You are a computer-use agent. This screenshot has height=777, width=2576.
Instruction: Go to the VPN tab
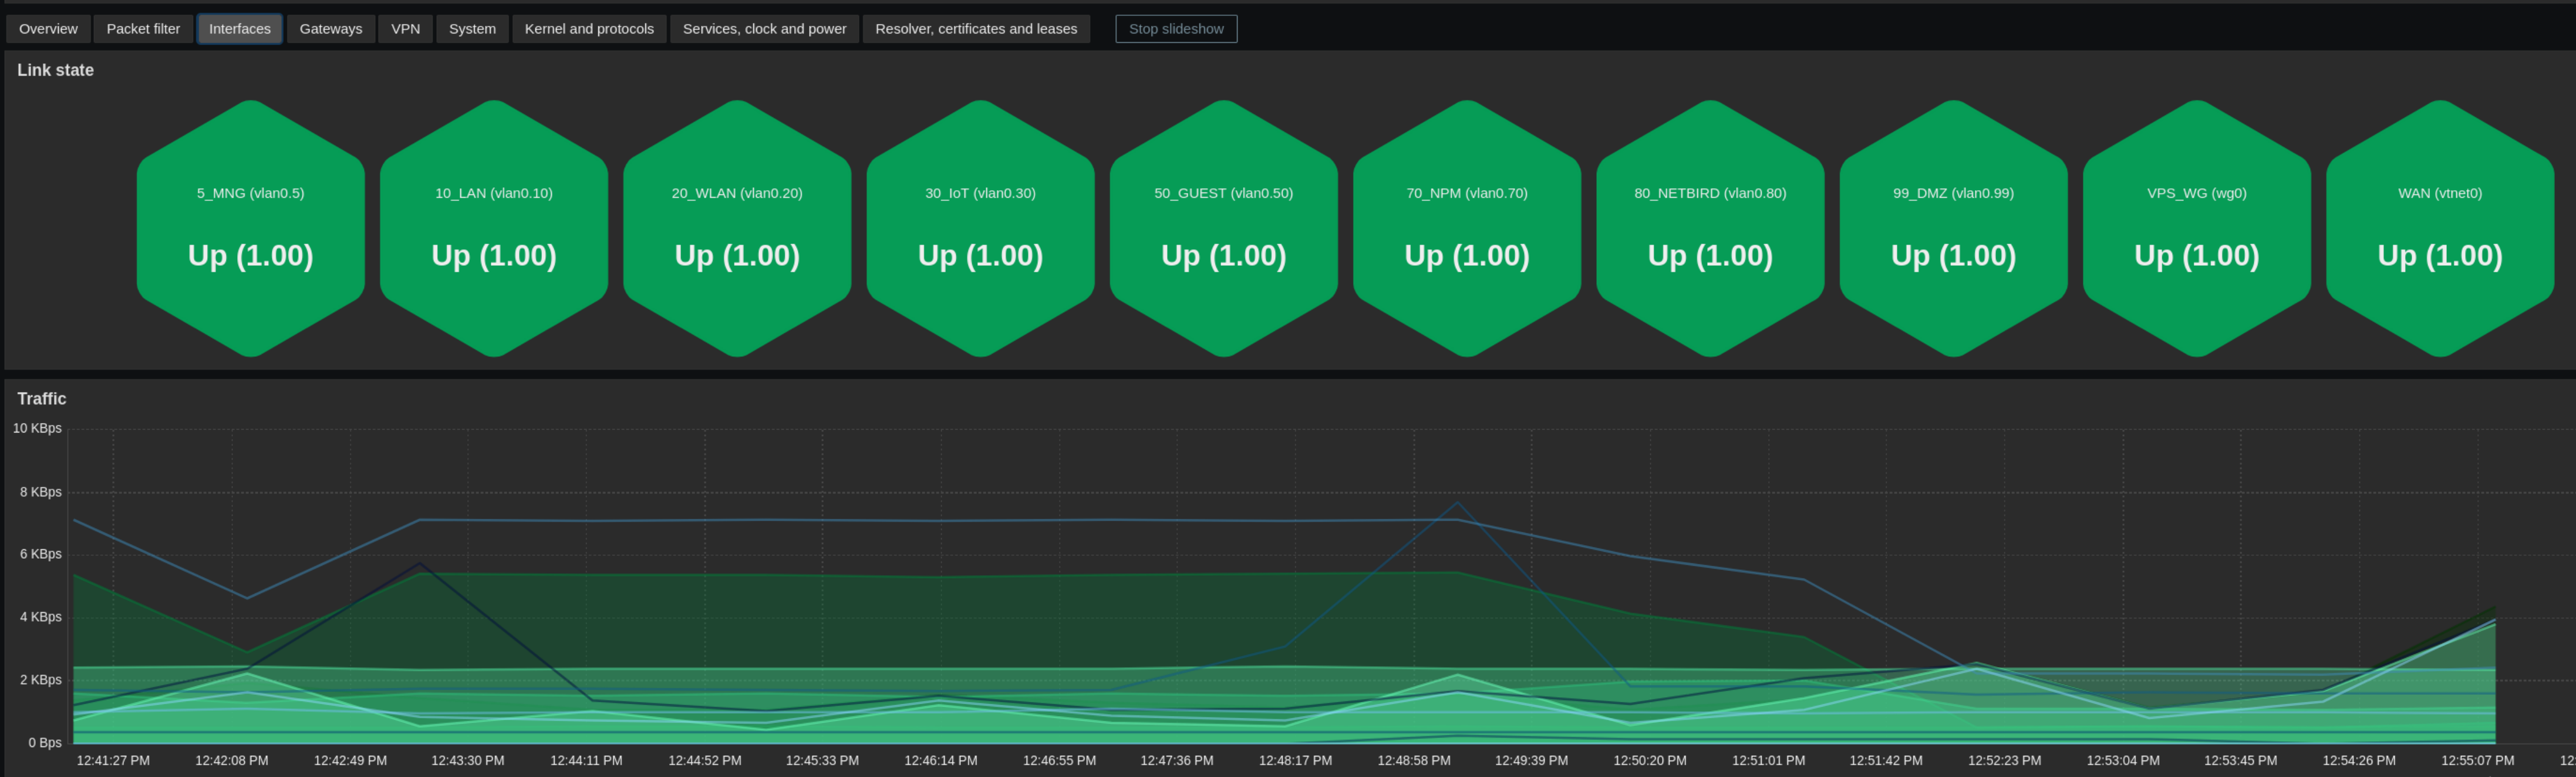click(405, 29)
